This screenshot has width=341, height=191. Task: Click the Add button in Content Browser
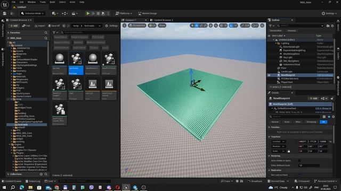pos(14,26)
